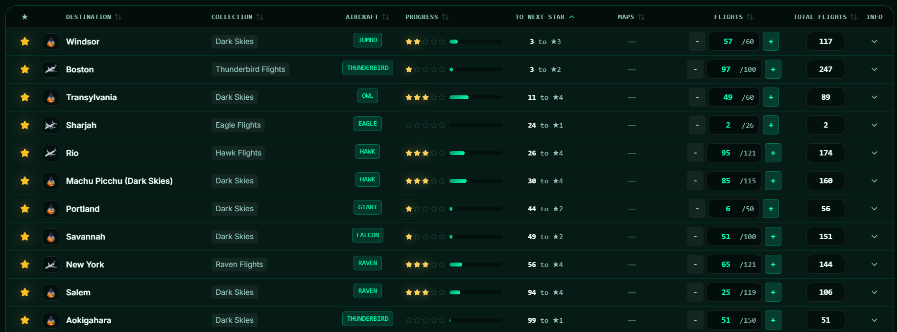
Task: Click the flights count field for Rio
Action: pyautogui.click(x=734, y=153)
